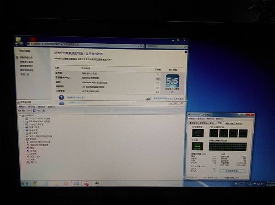Click the 資源監視器 button in Task Manager
Image resolution: width=275 pixels, height=205 pixels.
pyautogui.click(x=232, y=171)
